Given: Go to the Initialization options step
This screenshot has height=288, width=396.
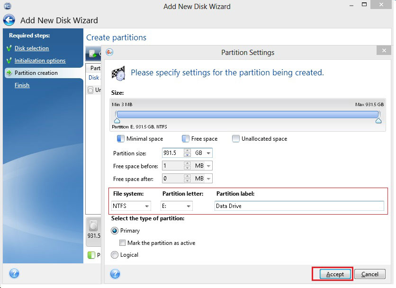Looking at the screenshot, I should click(x=40, y=61).
